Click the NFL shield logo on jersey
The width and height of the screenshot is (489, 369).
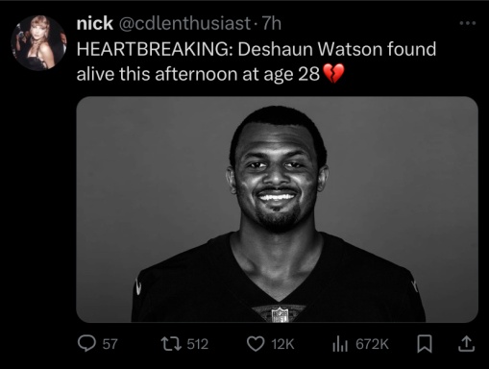(x=280, y=314)
